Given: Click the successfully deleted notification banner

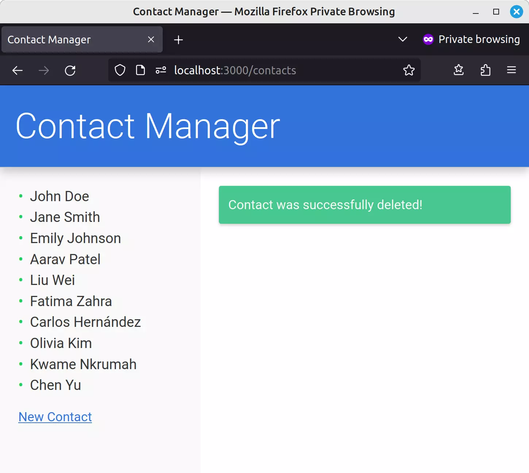Looking at the screenshot, I should (365, 205).
